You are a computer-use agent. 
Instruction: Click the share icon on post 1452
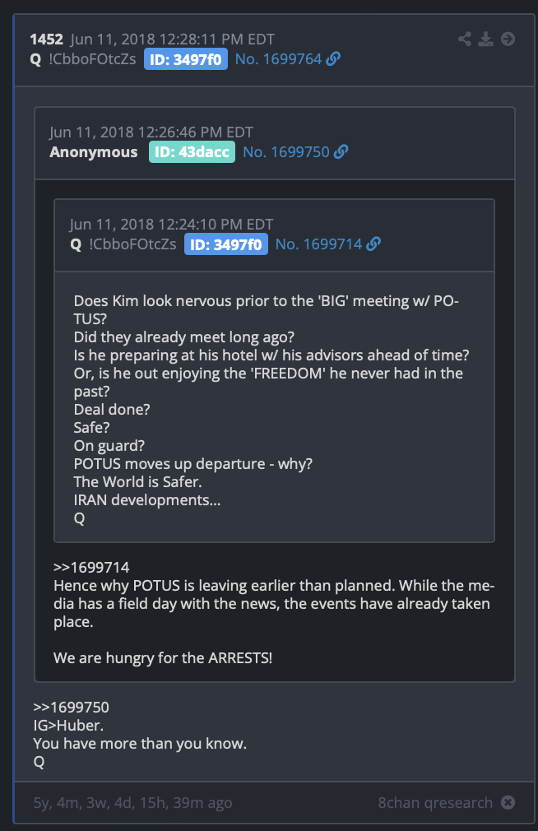click(x=465, y=39)
